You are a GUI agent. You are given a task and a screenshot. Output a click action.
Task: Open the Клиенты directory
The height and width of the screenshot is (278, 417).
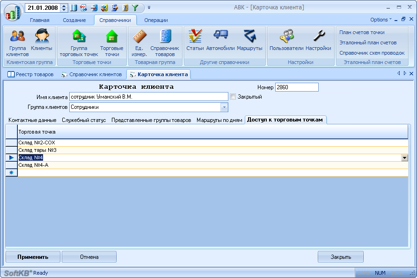(x=42, y=40)
